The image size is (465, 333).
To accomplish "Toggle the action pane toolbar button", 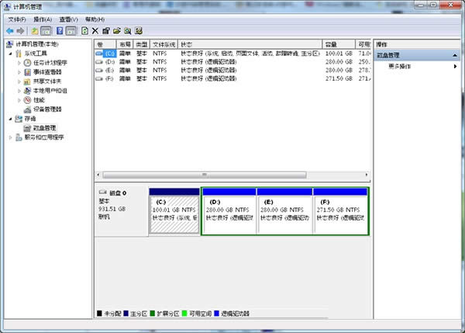I will 71,30.
